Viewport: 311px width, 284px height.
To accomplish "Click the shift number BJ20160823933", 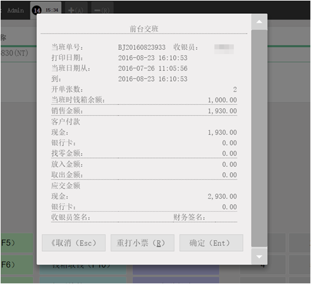I will coord(142,47).
